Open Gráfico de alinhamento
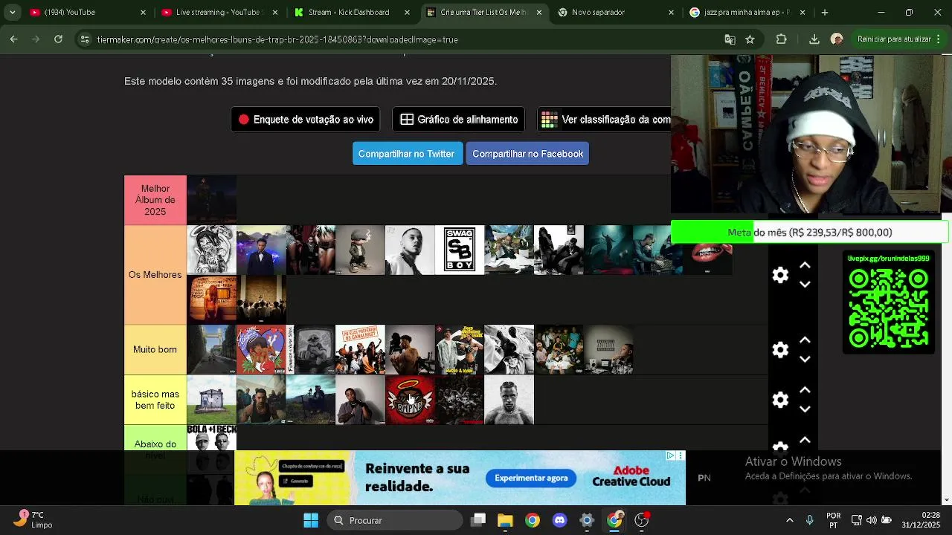The width and height of the screenshot is (952, 535). [x=458, y=120]
